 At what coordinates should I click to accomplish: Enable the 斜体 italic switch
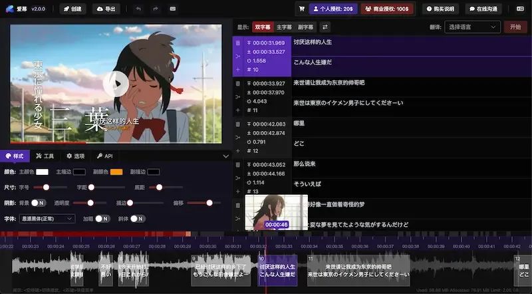point(138,219)
